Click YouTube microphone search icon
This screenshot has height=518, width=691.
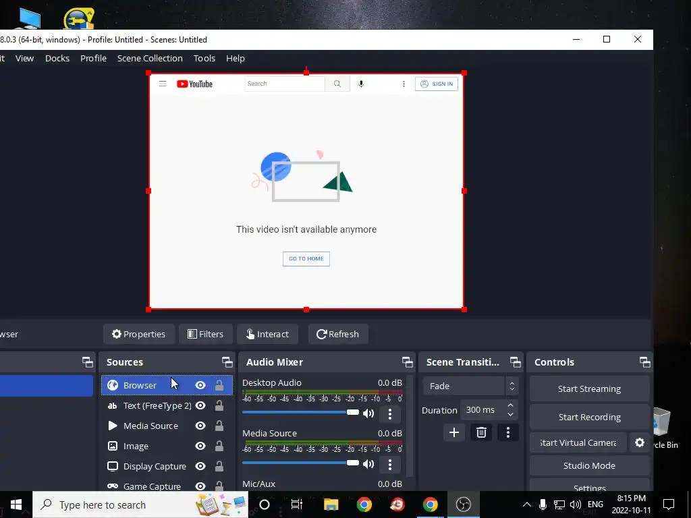pyautogui.click(x=361, y=84)
